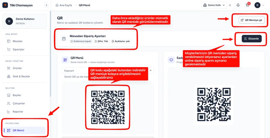Click the Düzenle button

click(x=251, y=39)
